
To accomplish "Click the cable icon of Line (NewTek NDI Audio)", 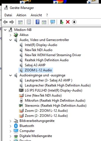I will pyautogui.click(x=21, y=95).
